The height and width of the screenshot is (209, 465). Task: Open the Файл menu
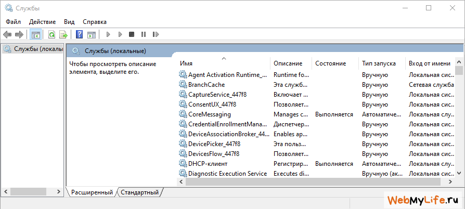(14, 22)
